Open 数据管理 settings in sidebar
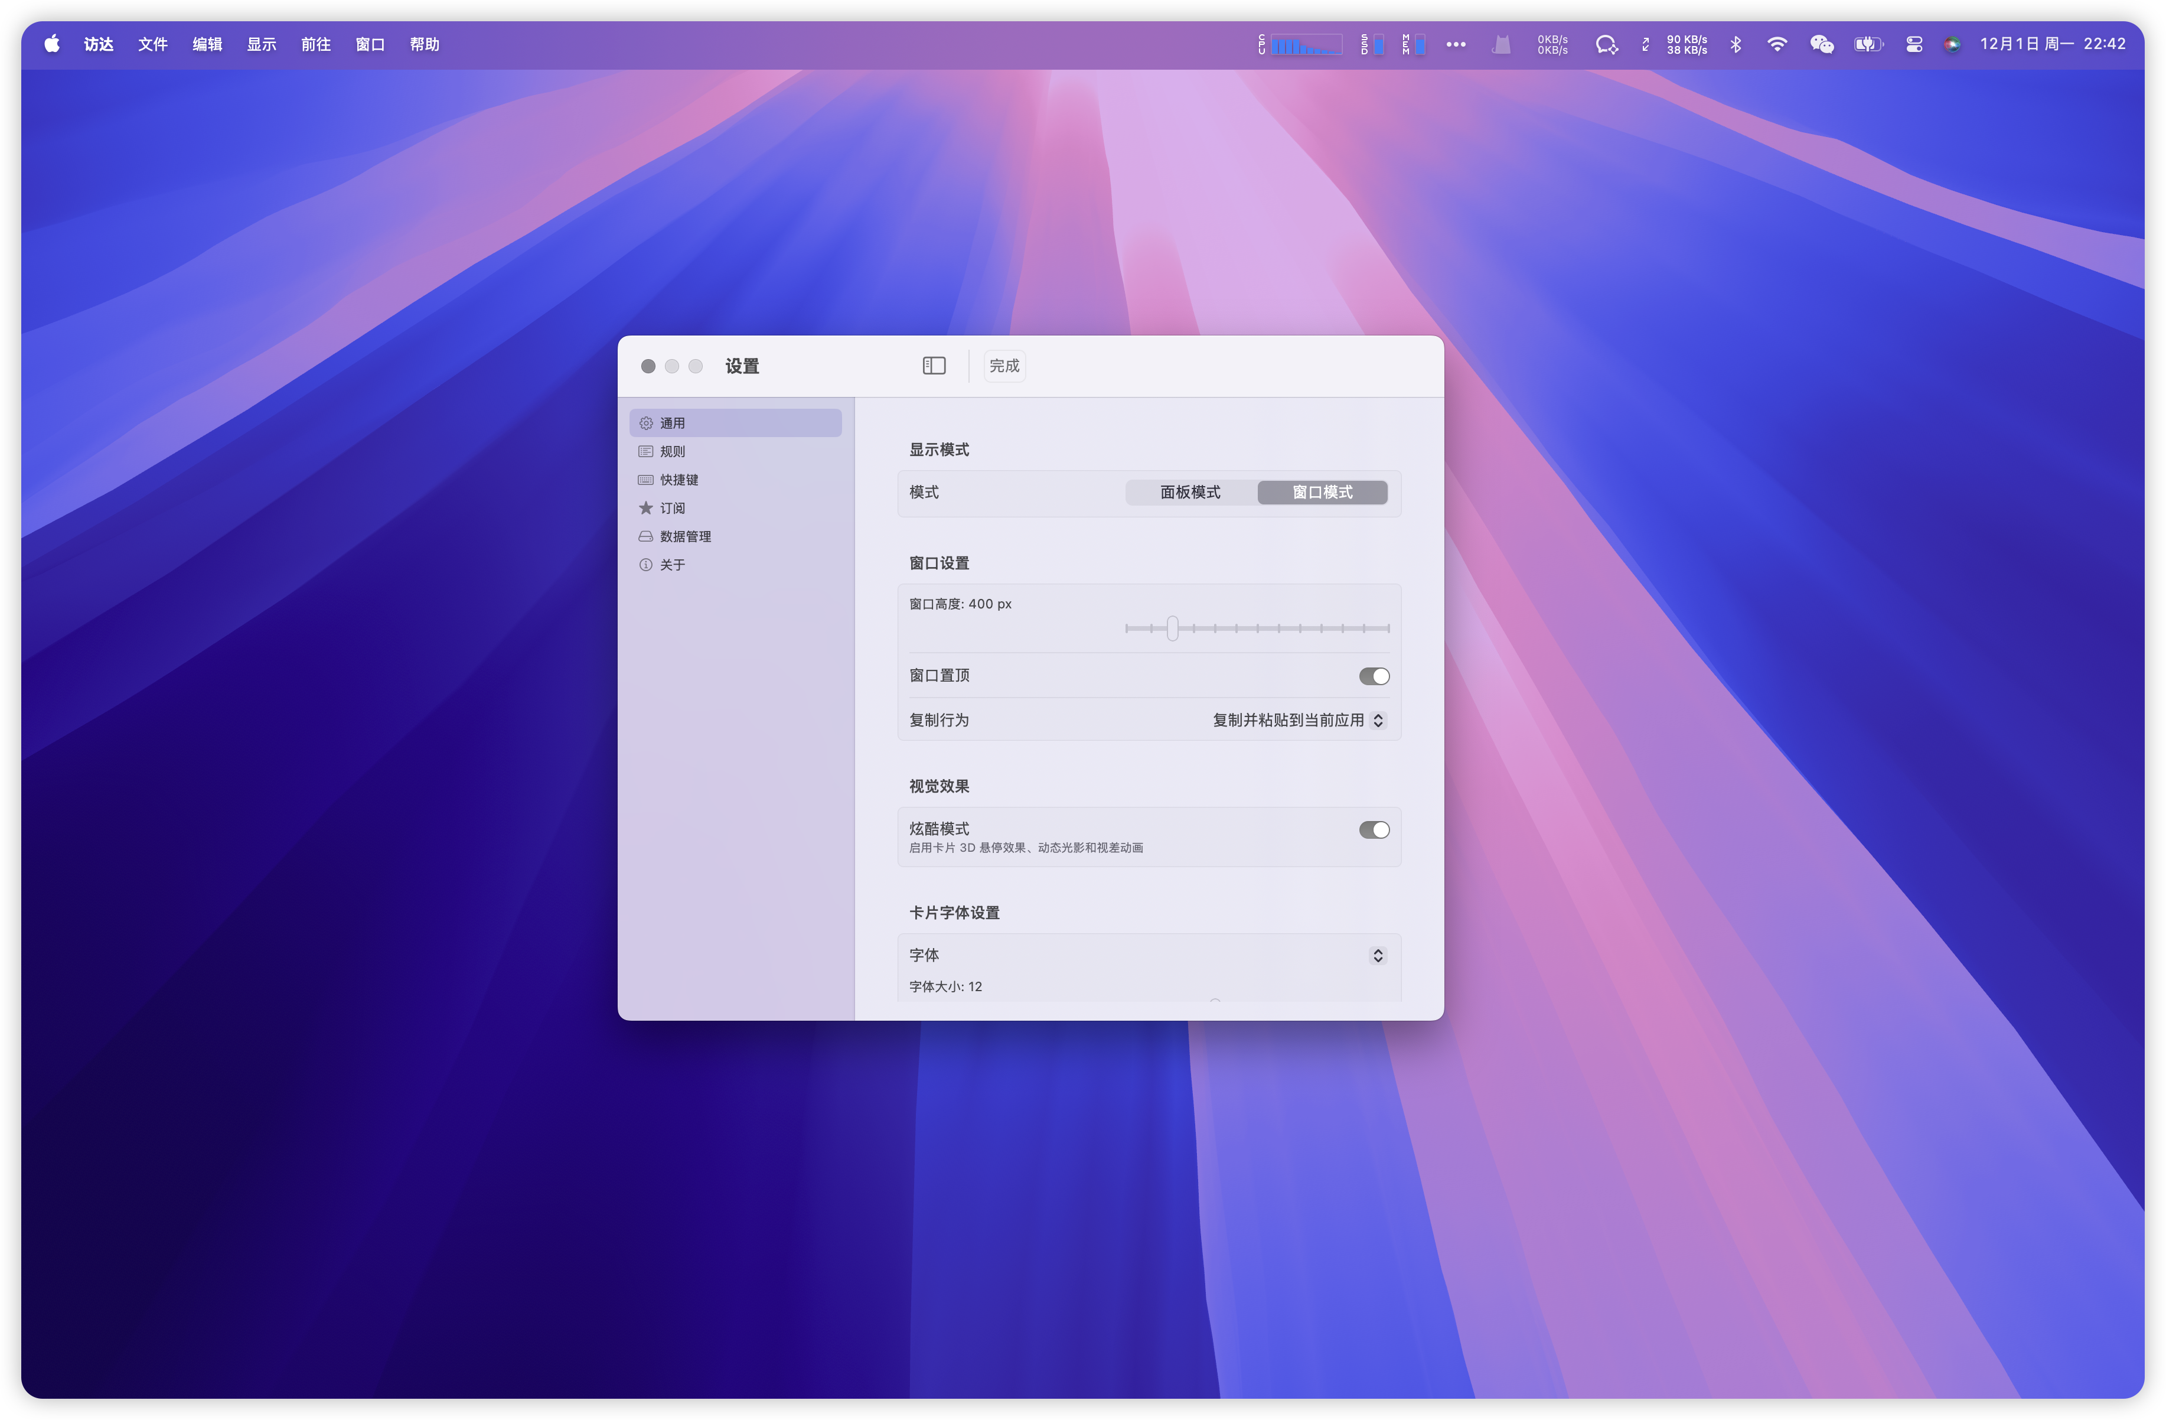The height and width of the screenshot is (1420, 2166). pos(686,536)
